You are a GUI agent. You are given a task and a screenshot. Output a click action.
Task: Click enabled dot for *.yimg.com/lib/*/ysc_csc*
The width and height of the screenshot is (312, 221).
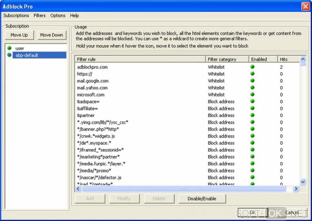[x=252, y=122]
